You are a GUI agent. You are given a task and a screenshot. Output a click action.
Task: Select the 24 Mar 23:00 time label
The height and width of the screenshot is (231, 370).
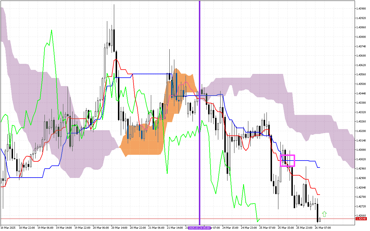coord(248,228)
